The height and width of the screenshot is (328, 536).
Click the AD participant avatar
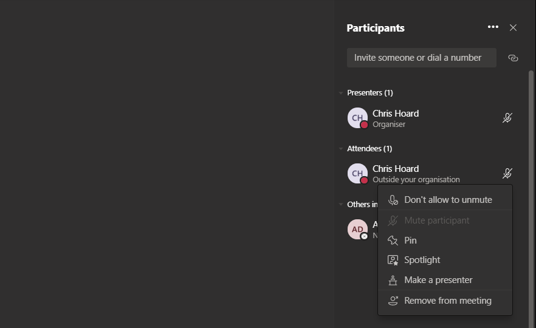click(357, 229)
